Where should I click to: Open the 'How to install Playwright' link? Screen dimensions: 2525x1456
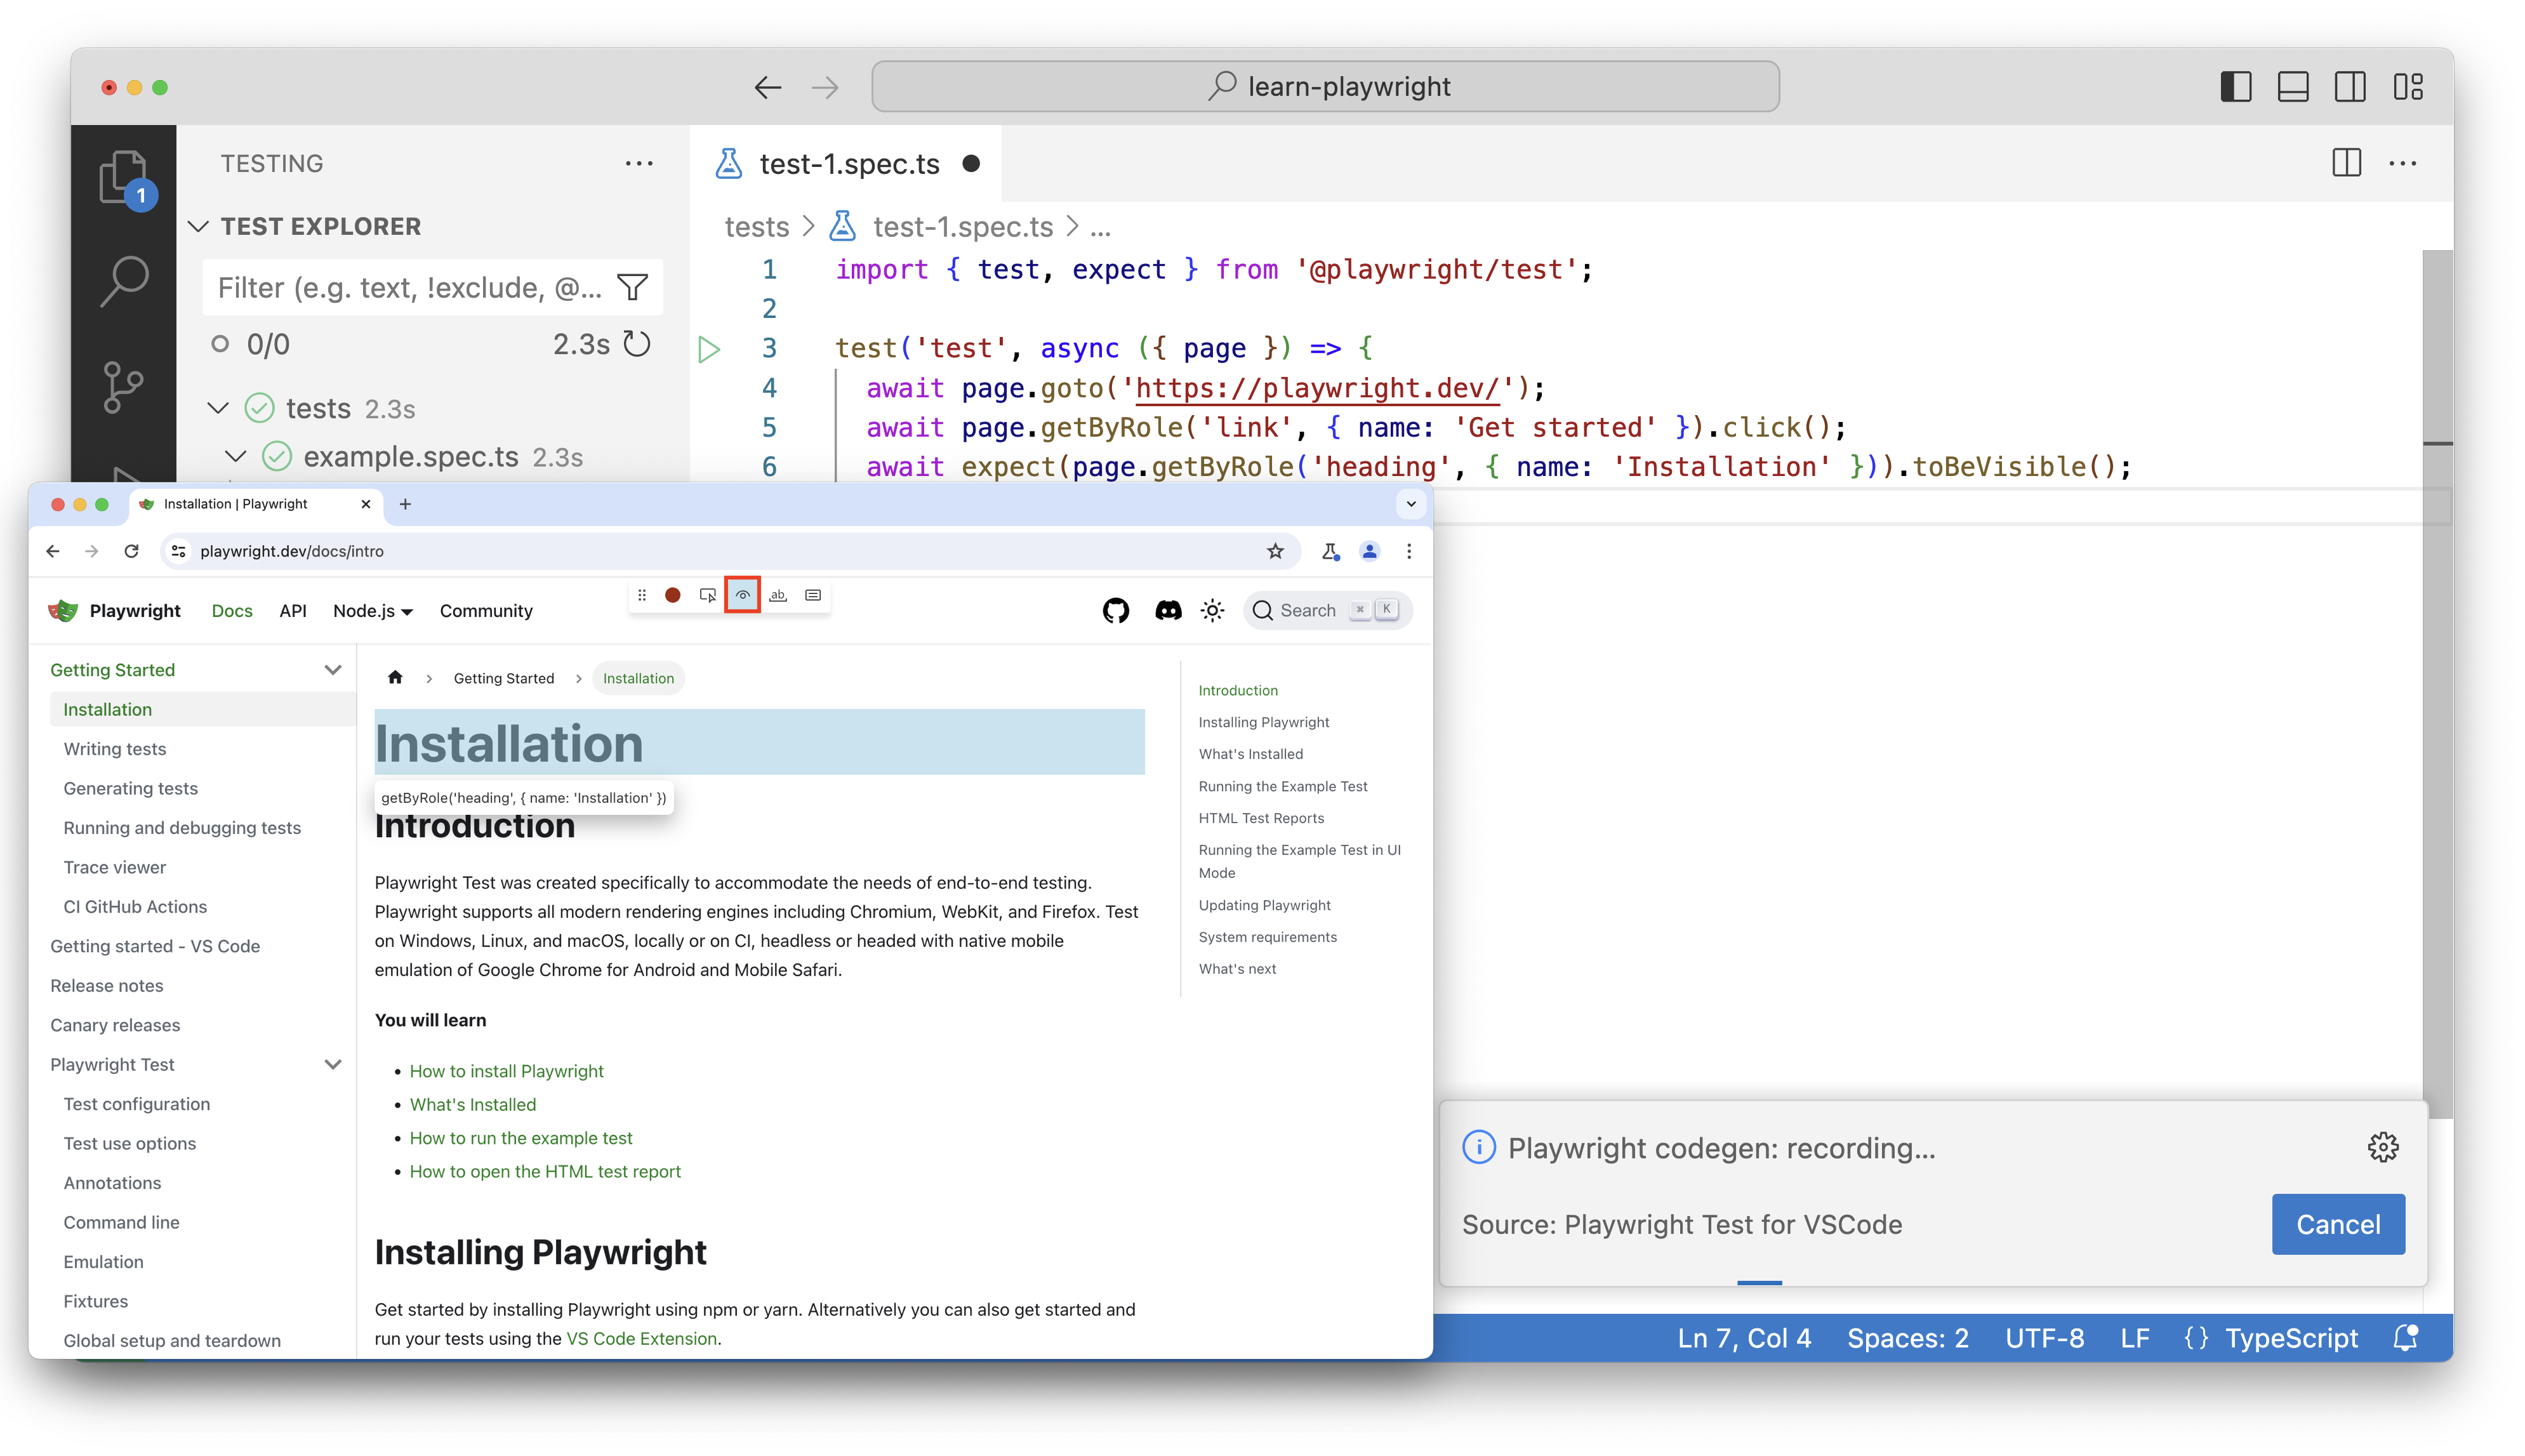pyautogui.click(x=506, y=1071)
